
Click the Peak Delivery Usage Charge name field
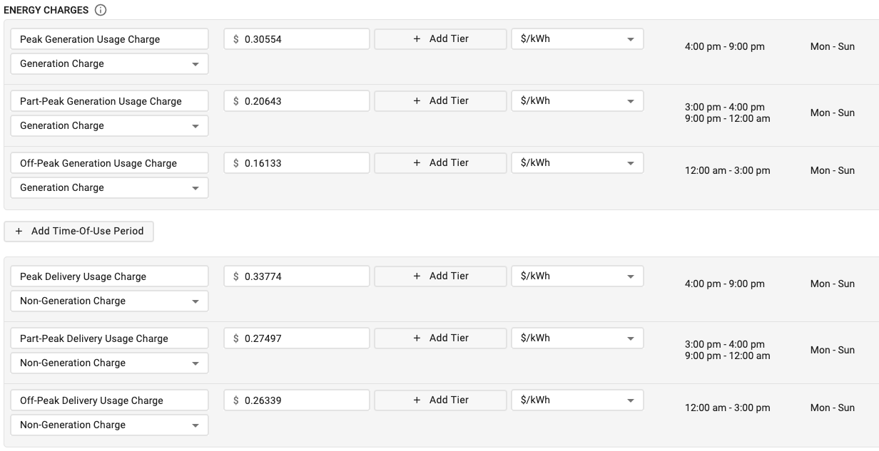coord(110,276)
